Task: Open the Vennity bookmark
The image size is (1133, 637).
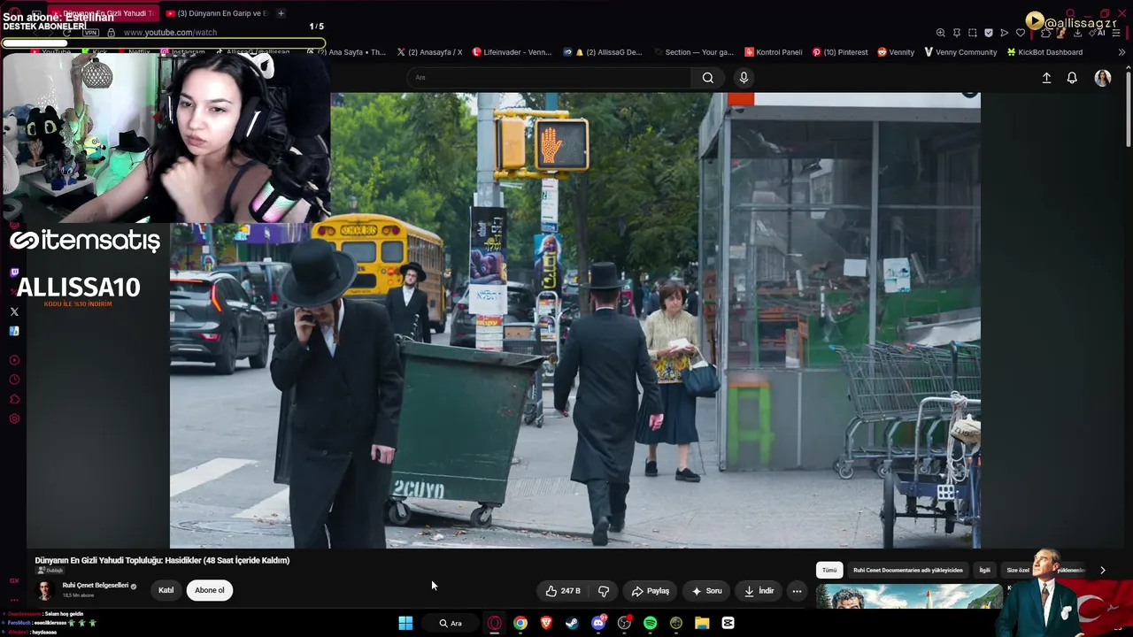Action: [896, 52]
